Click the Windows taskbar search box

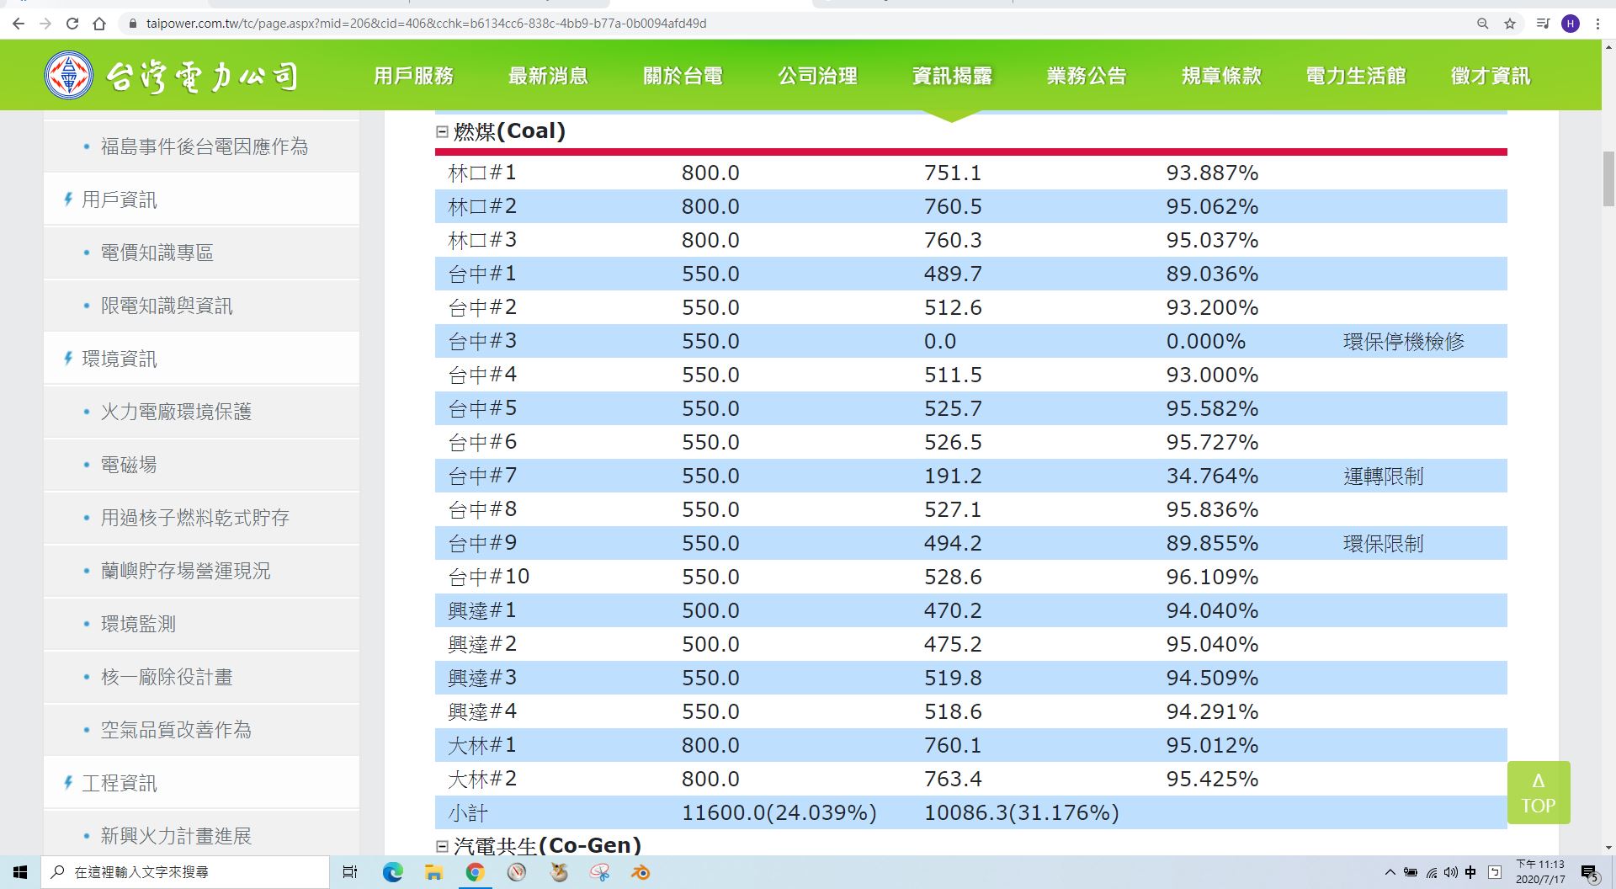(185, 872)
